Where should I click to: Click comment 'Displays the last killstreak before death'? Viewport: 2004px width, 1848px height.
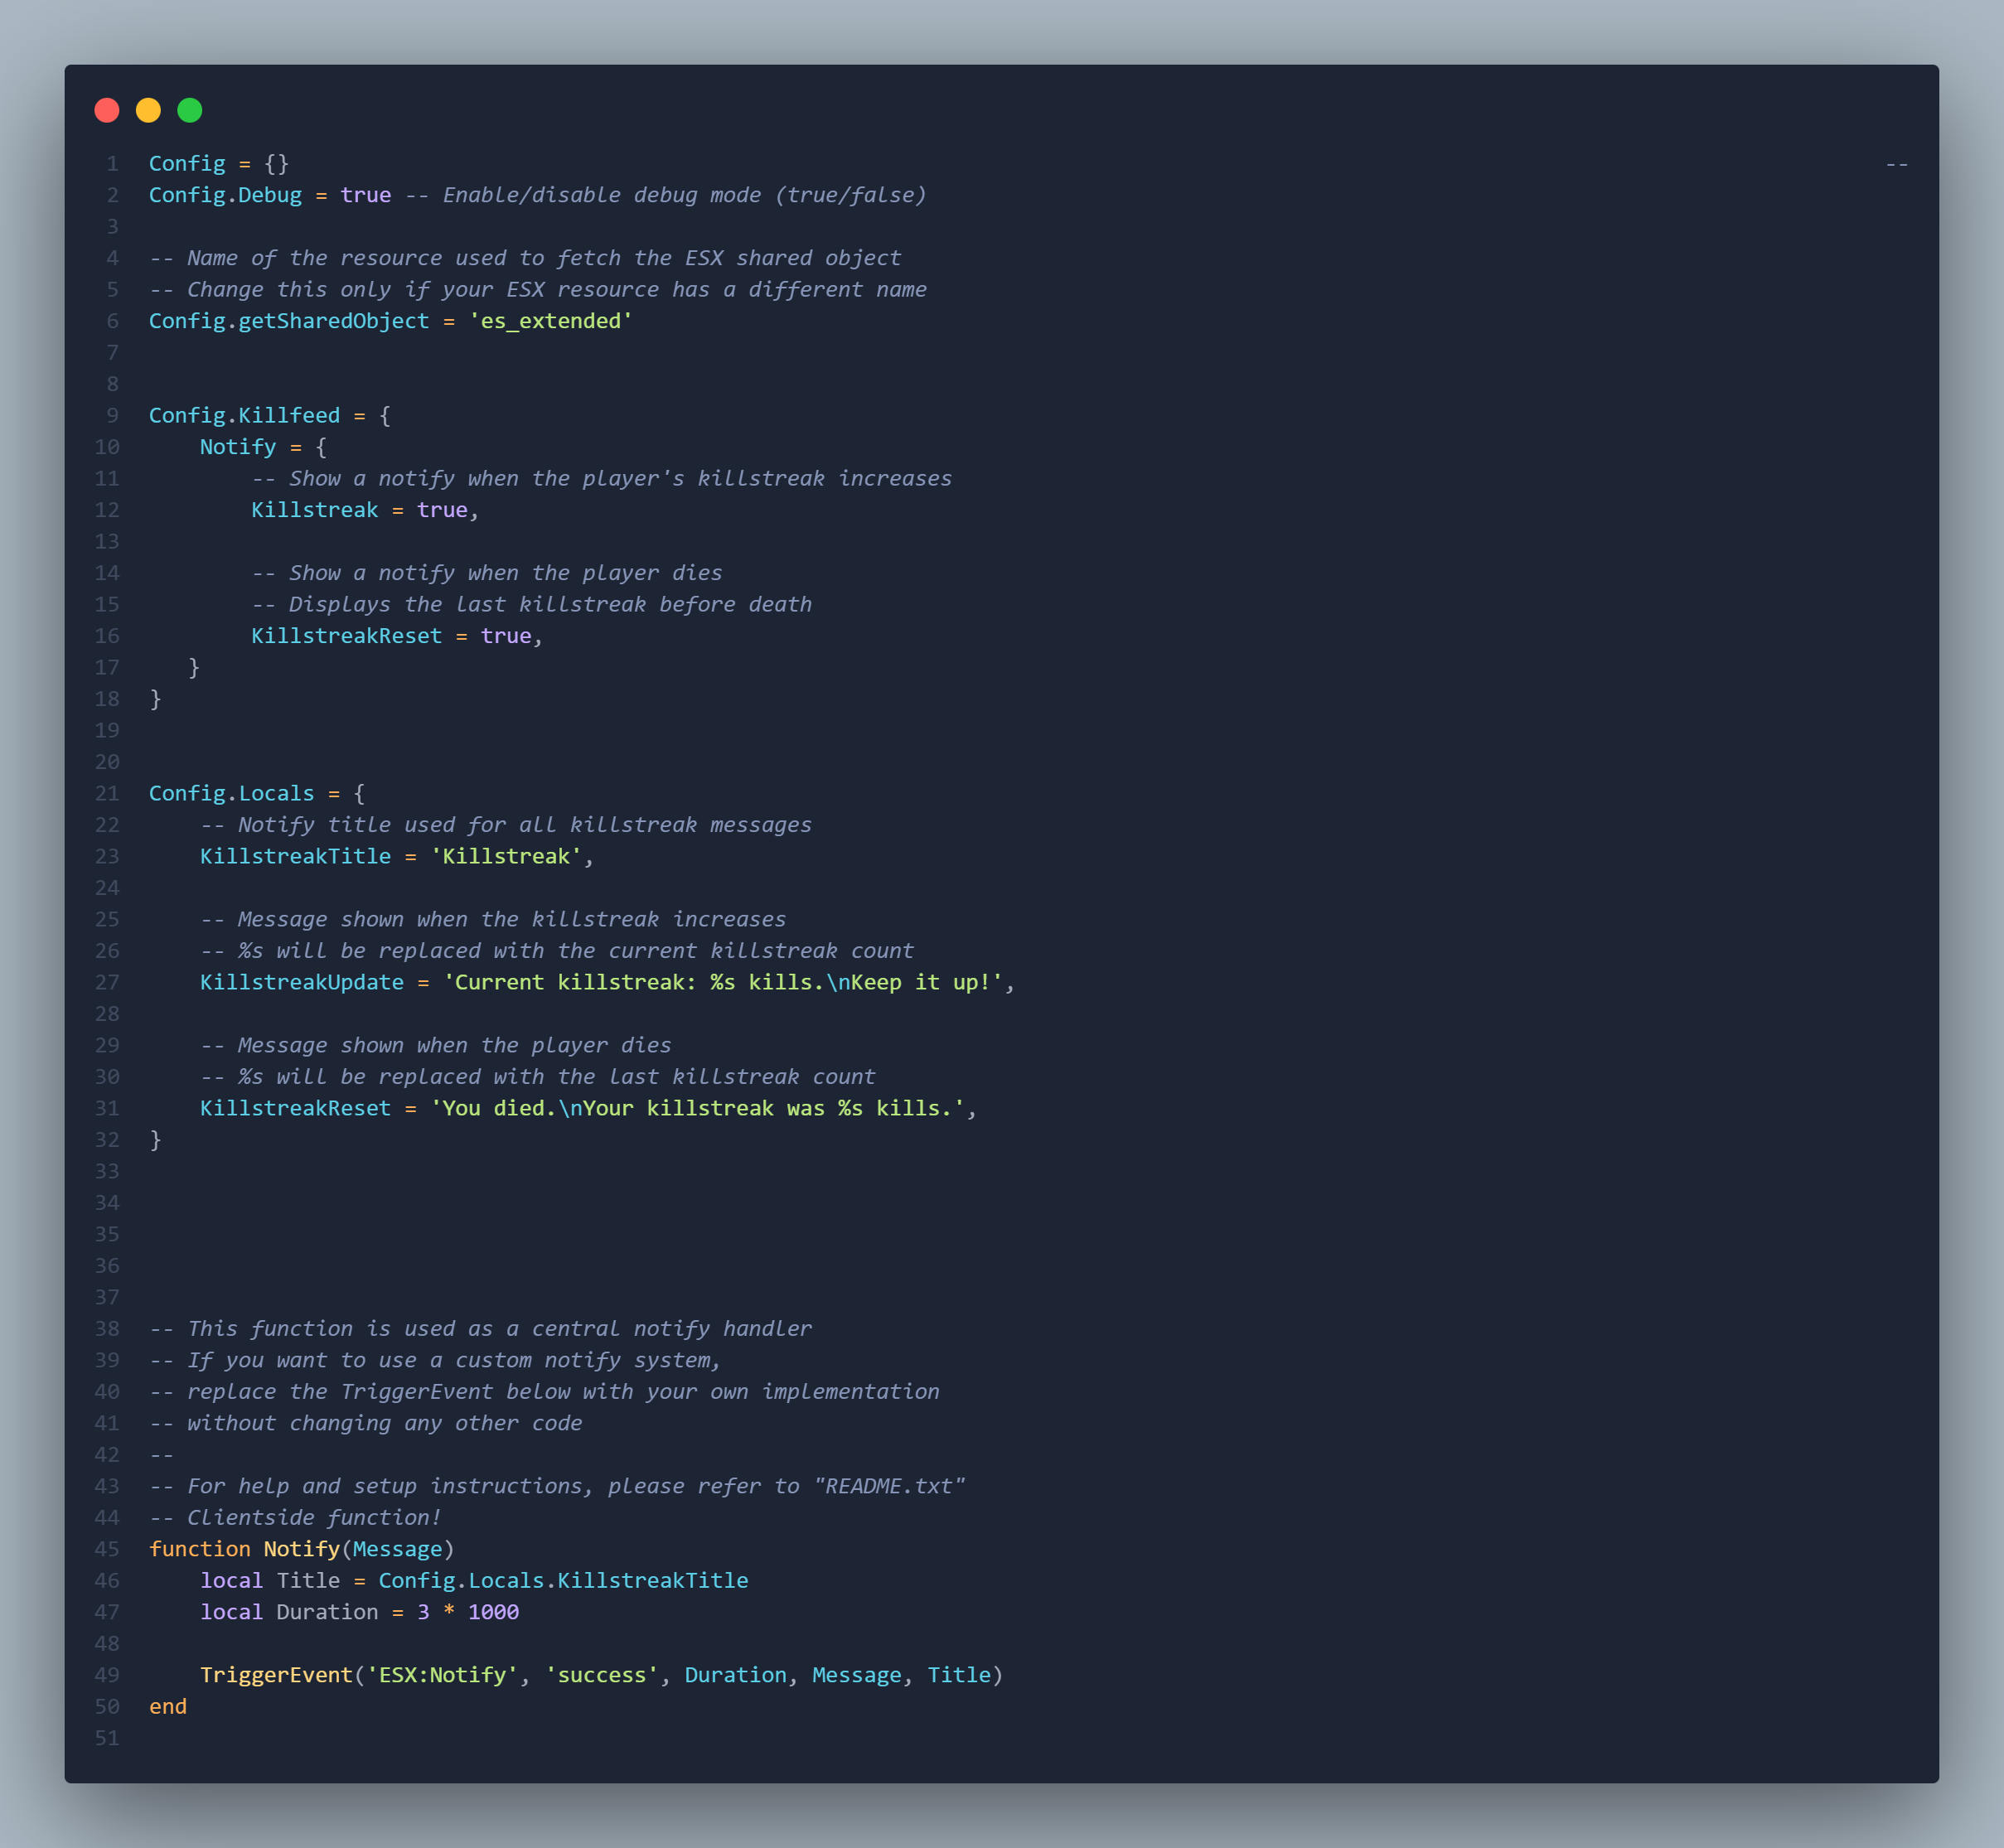(x=531, y=604)
